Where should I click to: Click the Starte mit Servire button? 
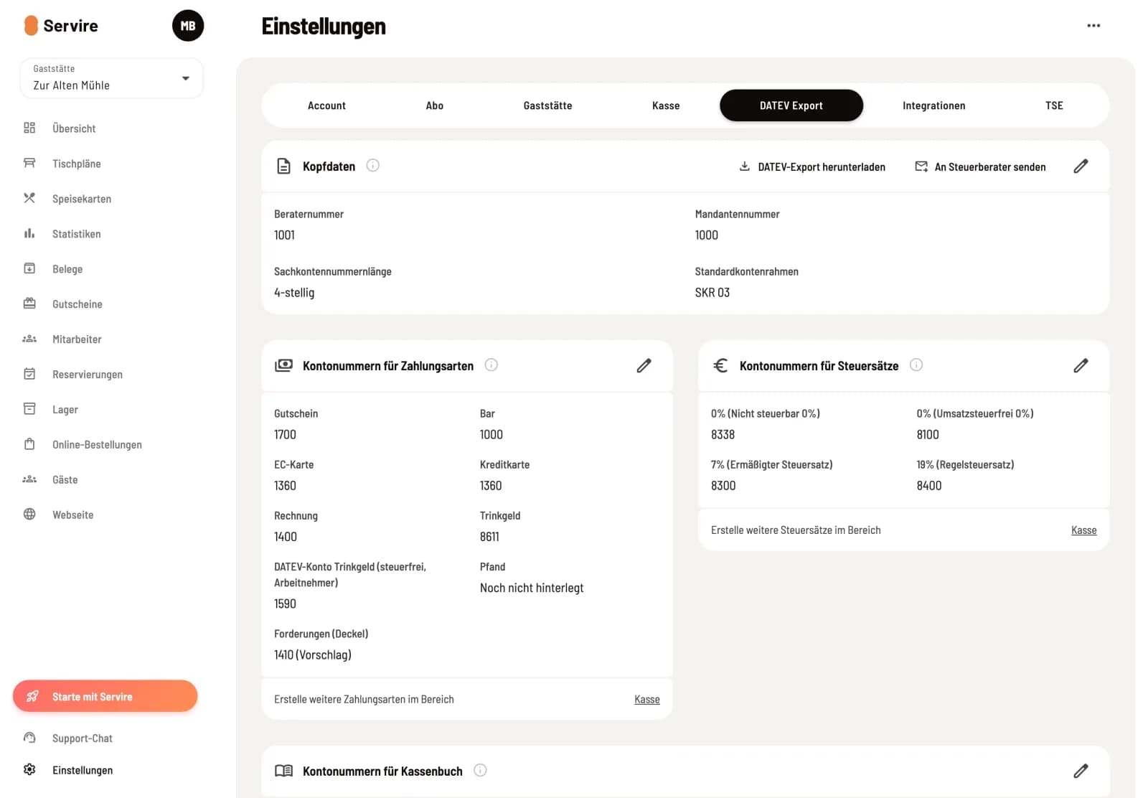tap(105, 696)
